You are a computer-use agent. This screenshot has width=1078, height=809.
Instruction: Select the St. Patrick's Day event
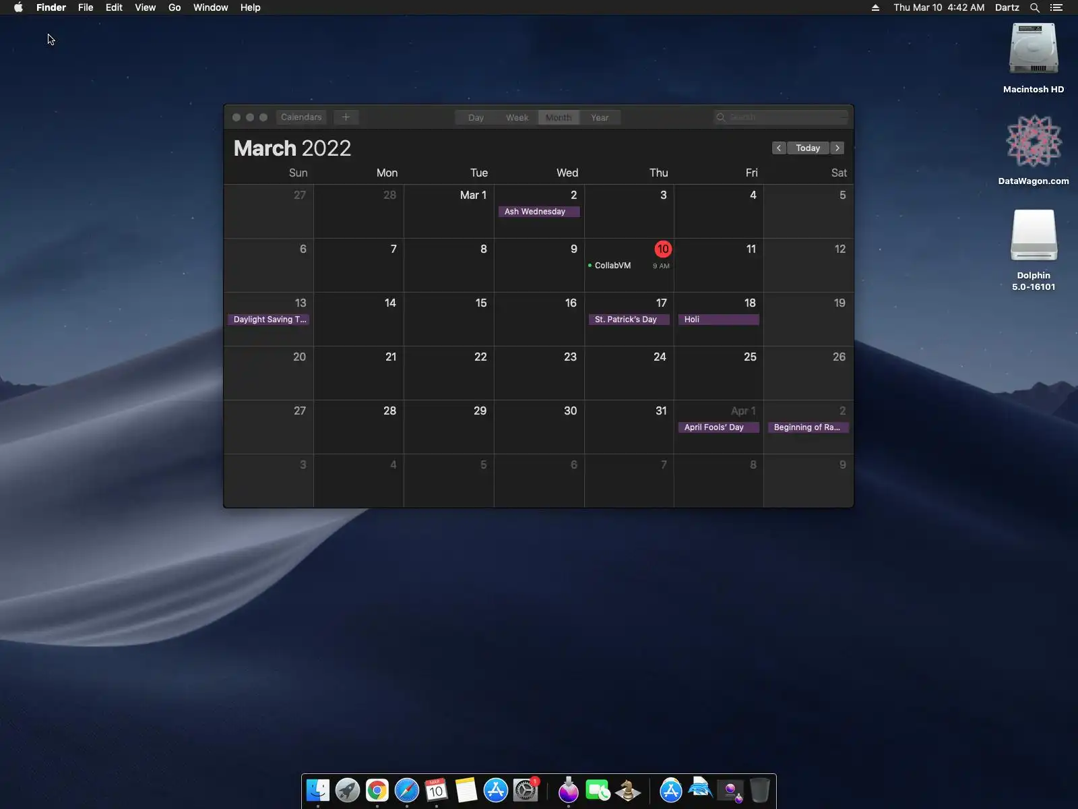[629, 320]
